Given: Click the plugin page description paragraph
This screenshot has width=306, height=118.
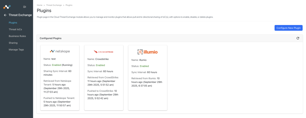Looking at the screenshot, I should tap(125, 17).
